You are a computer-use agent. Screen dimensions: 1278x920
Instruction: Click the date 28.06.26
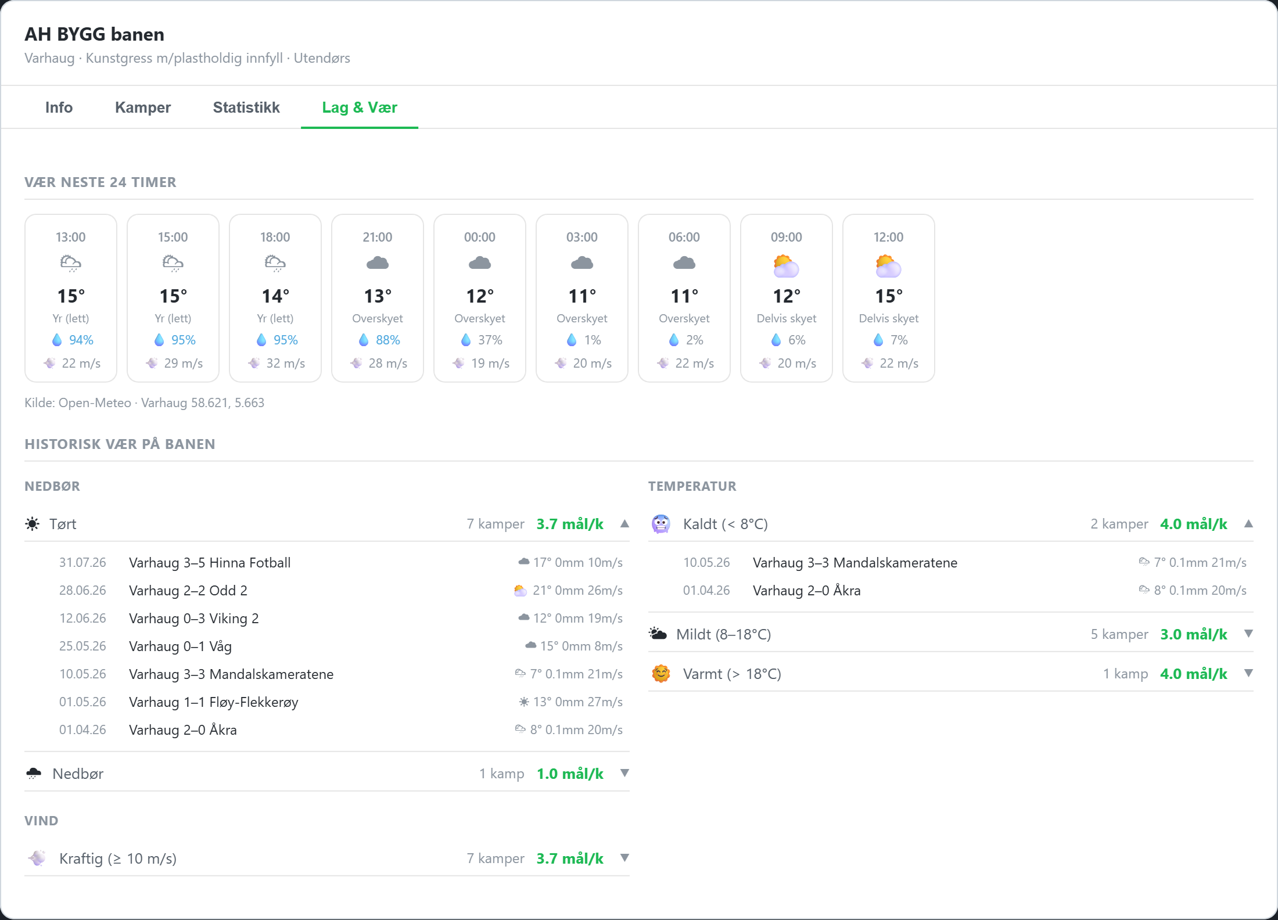(82, 591)
